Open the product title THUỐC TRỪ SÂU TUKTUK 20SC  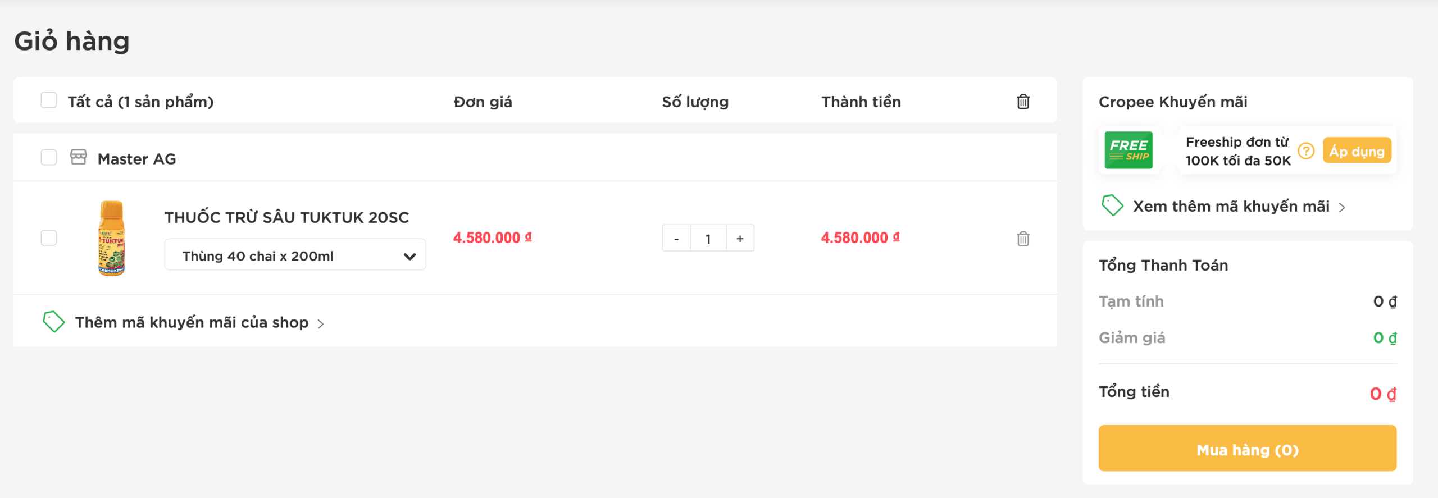[x=286, y=217]
